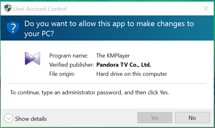Click the KMPlayer purple logo icon

coord(33,58)
